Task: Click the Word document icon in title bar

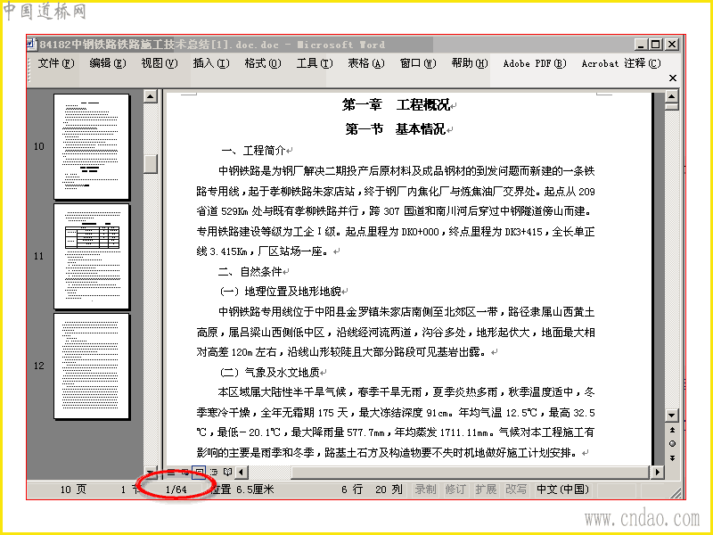Action: [x=31, y=44]
